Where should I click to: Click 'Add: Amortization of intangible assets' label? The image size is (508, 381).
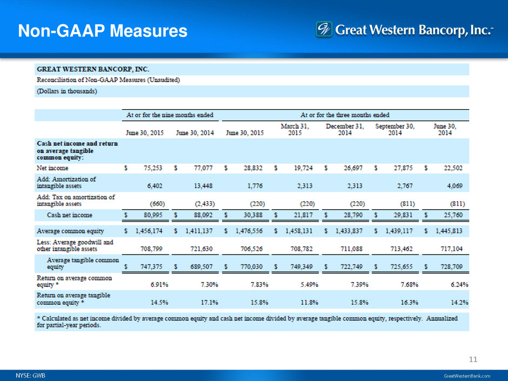(x=66, y=183)
